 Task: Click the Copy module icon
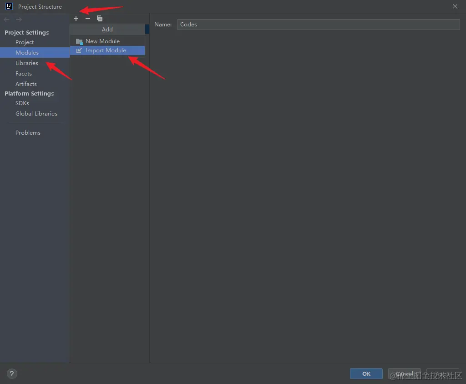[x=100, y=19]
